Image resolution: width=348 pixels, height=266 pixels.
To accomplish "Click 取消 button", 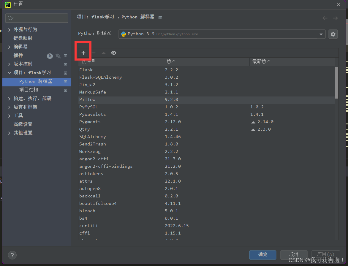I will click(x=294, y=255).
